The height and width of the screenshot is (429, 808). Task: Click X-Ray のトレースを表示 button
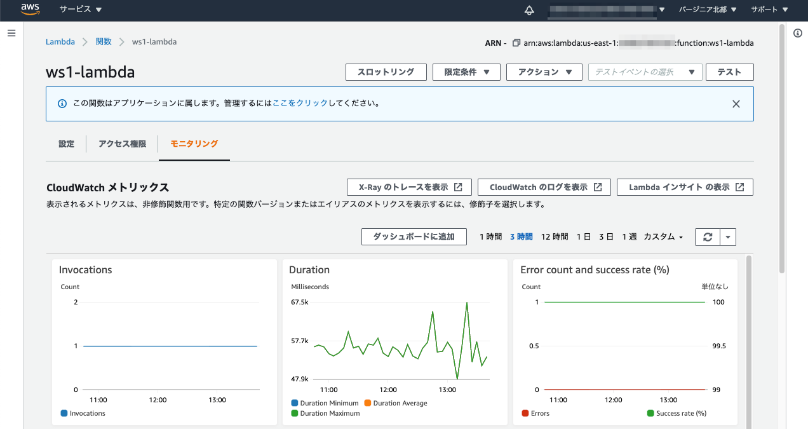coord(410,187)
